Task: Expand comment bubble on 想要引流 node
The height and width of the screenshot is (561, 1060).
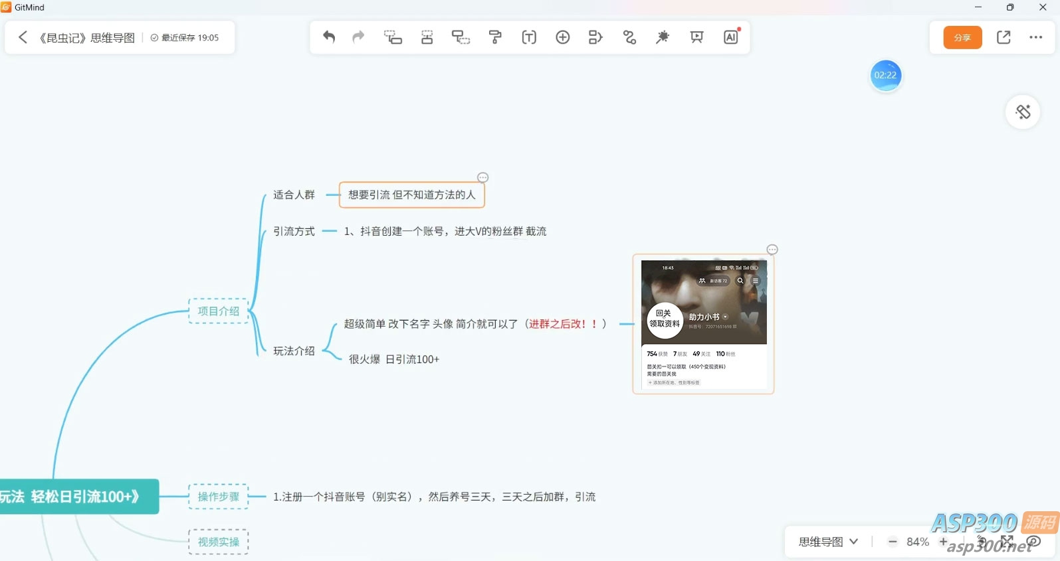Action: pyautogui.click(x=483, y=177)
